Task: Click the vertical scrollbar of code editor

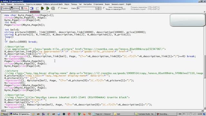Action: coord(205,61)
